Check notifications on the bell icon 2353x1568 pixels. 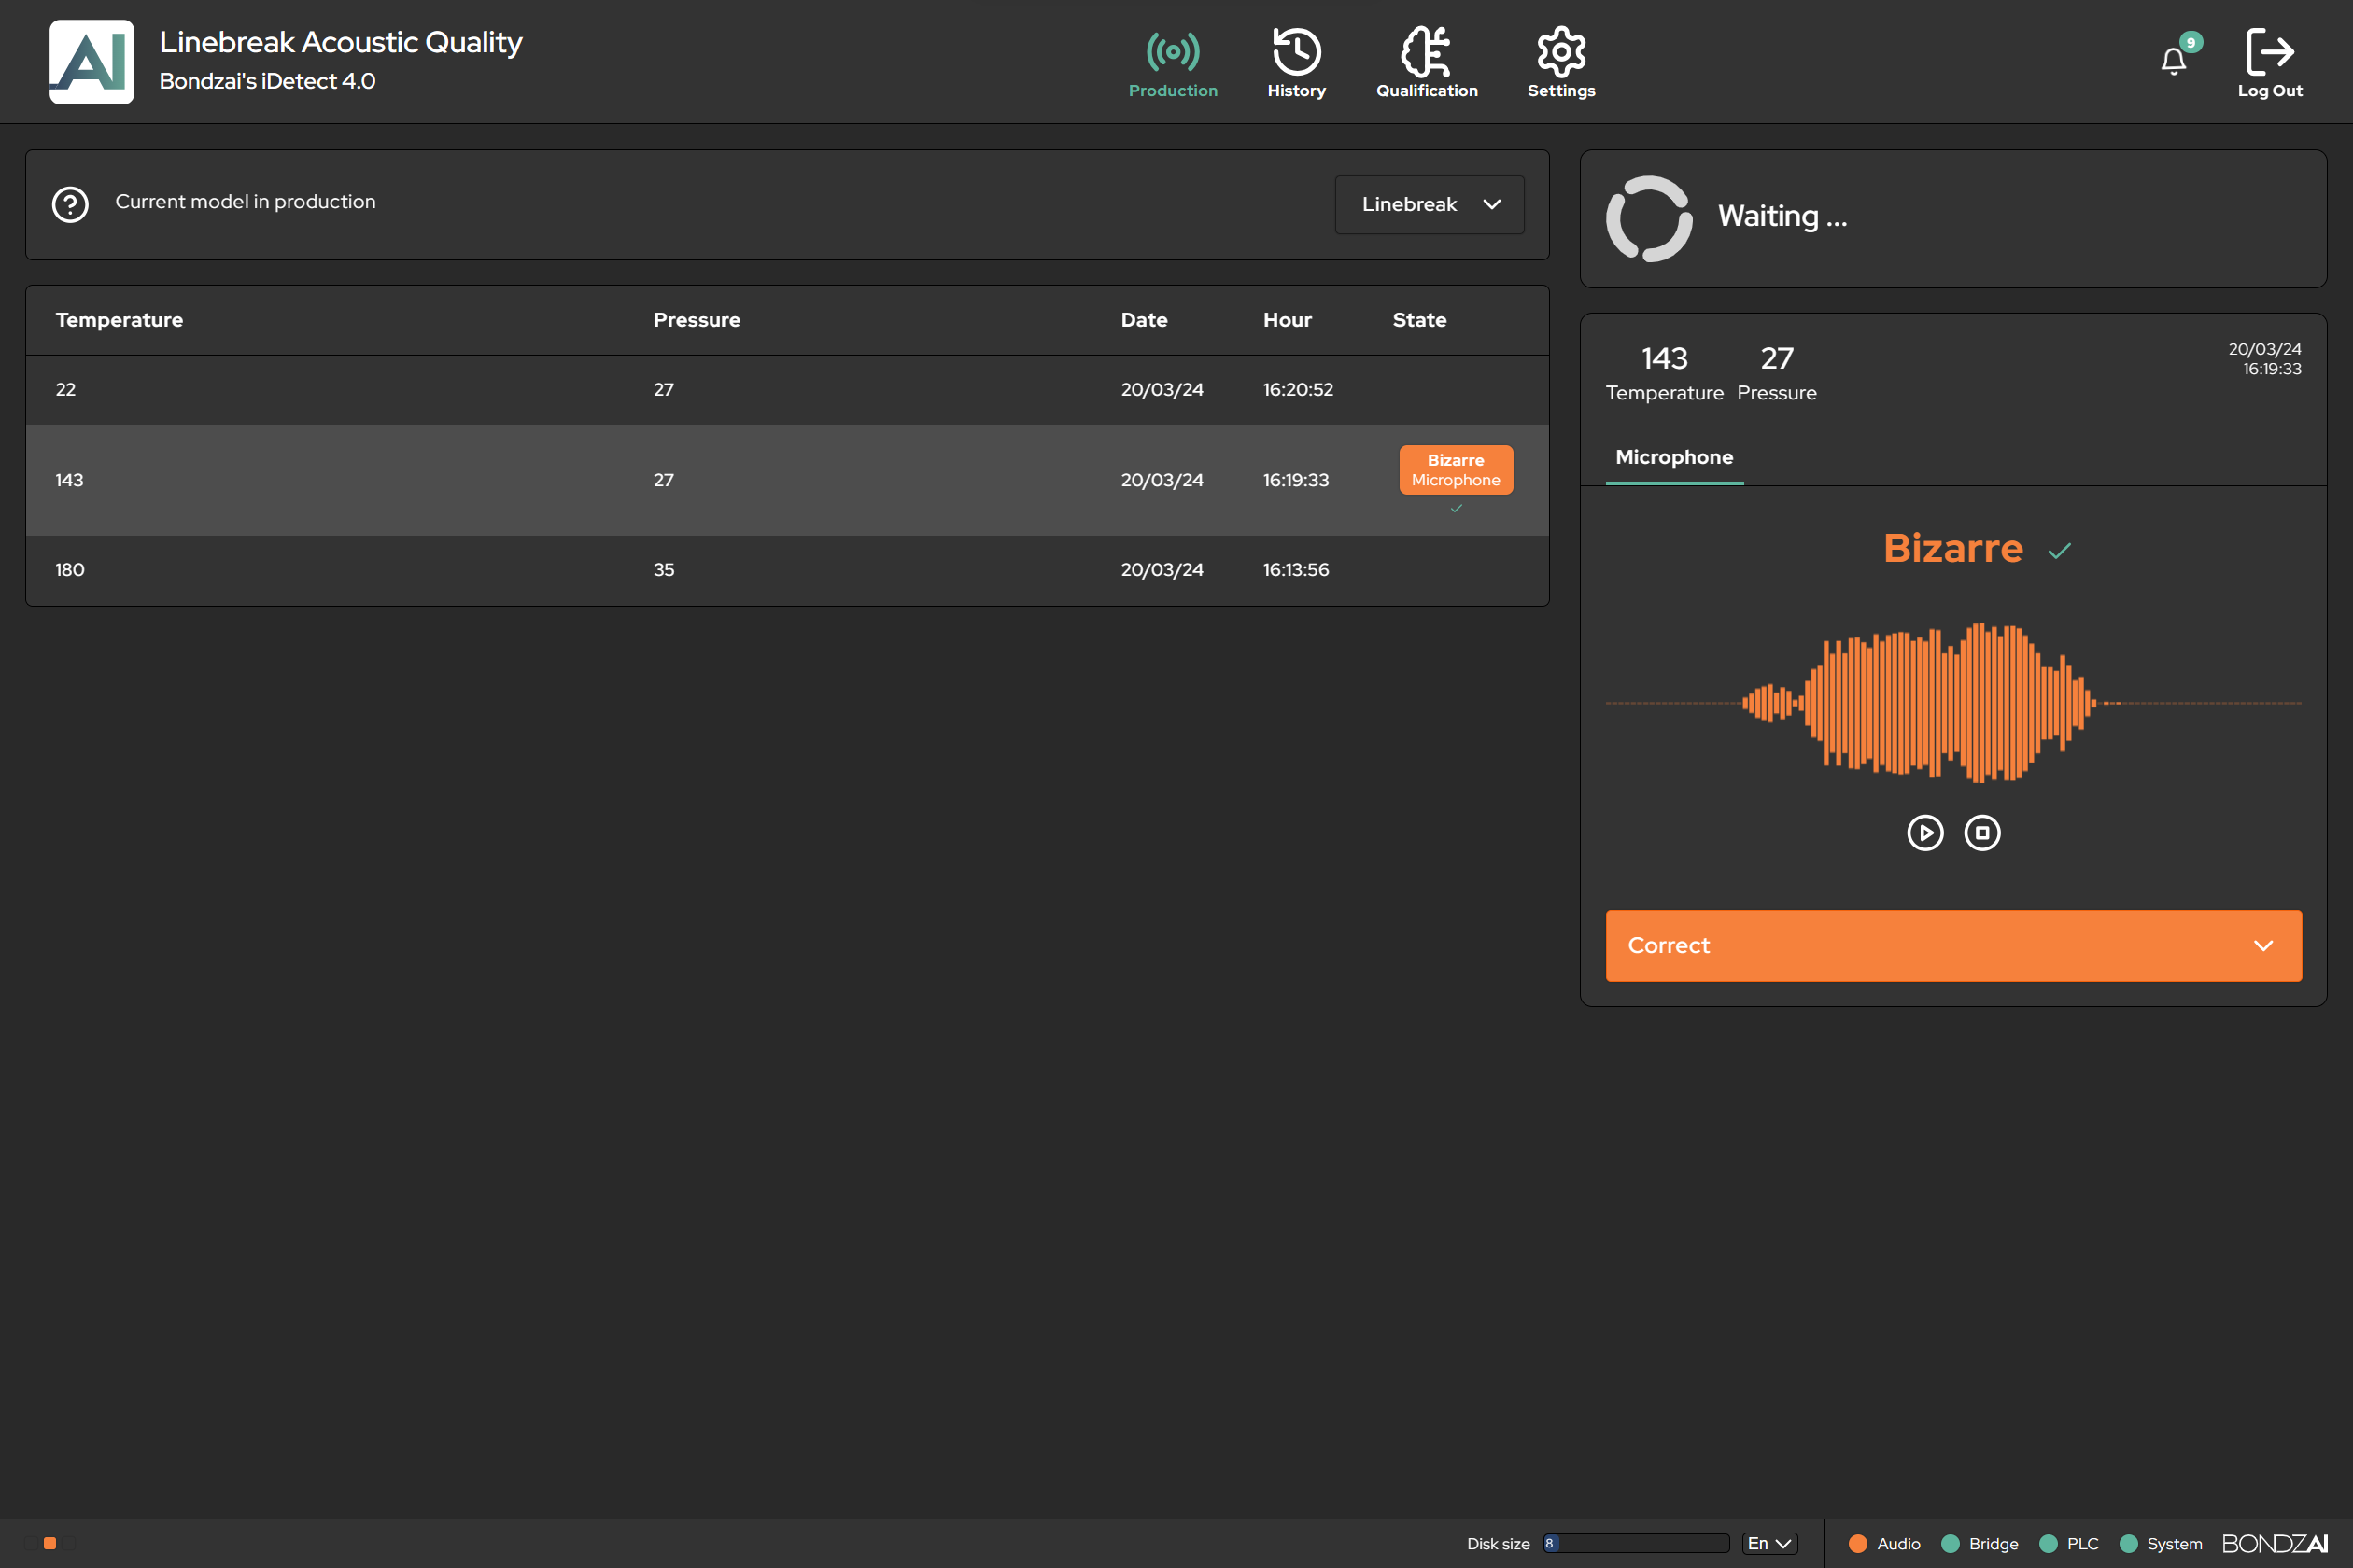[x=2173, y=58]
